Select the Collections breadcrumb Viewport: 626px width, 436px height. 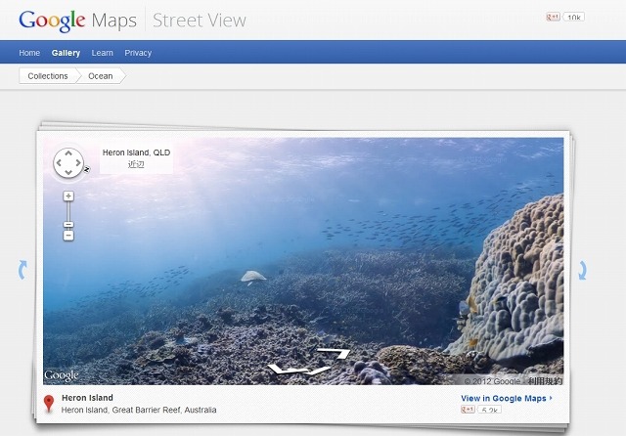(48, 76)
